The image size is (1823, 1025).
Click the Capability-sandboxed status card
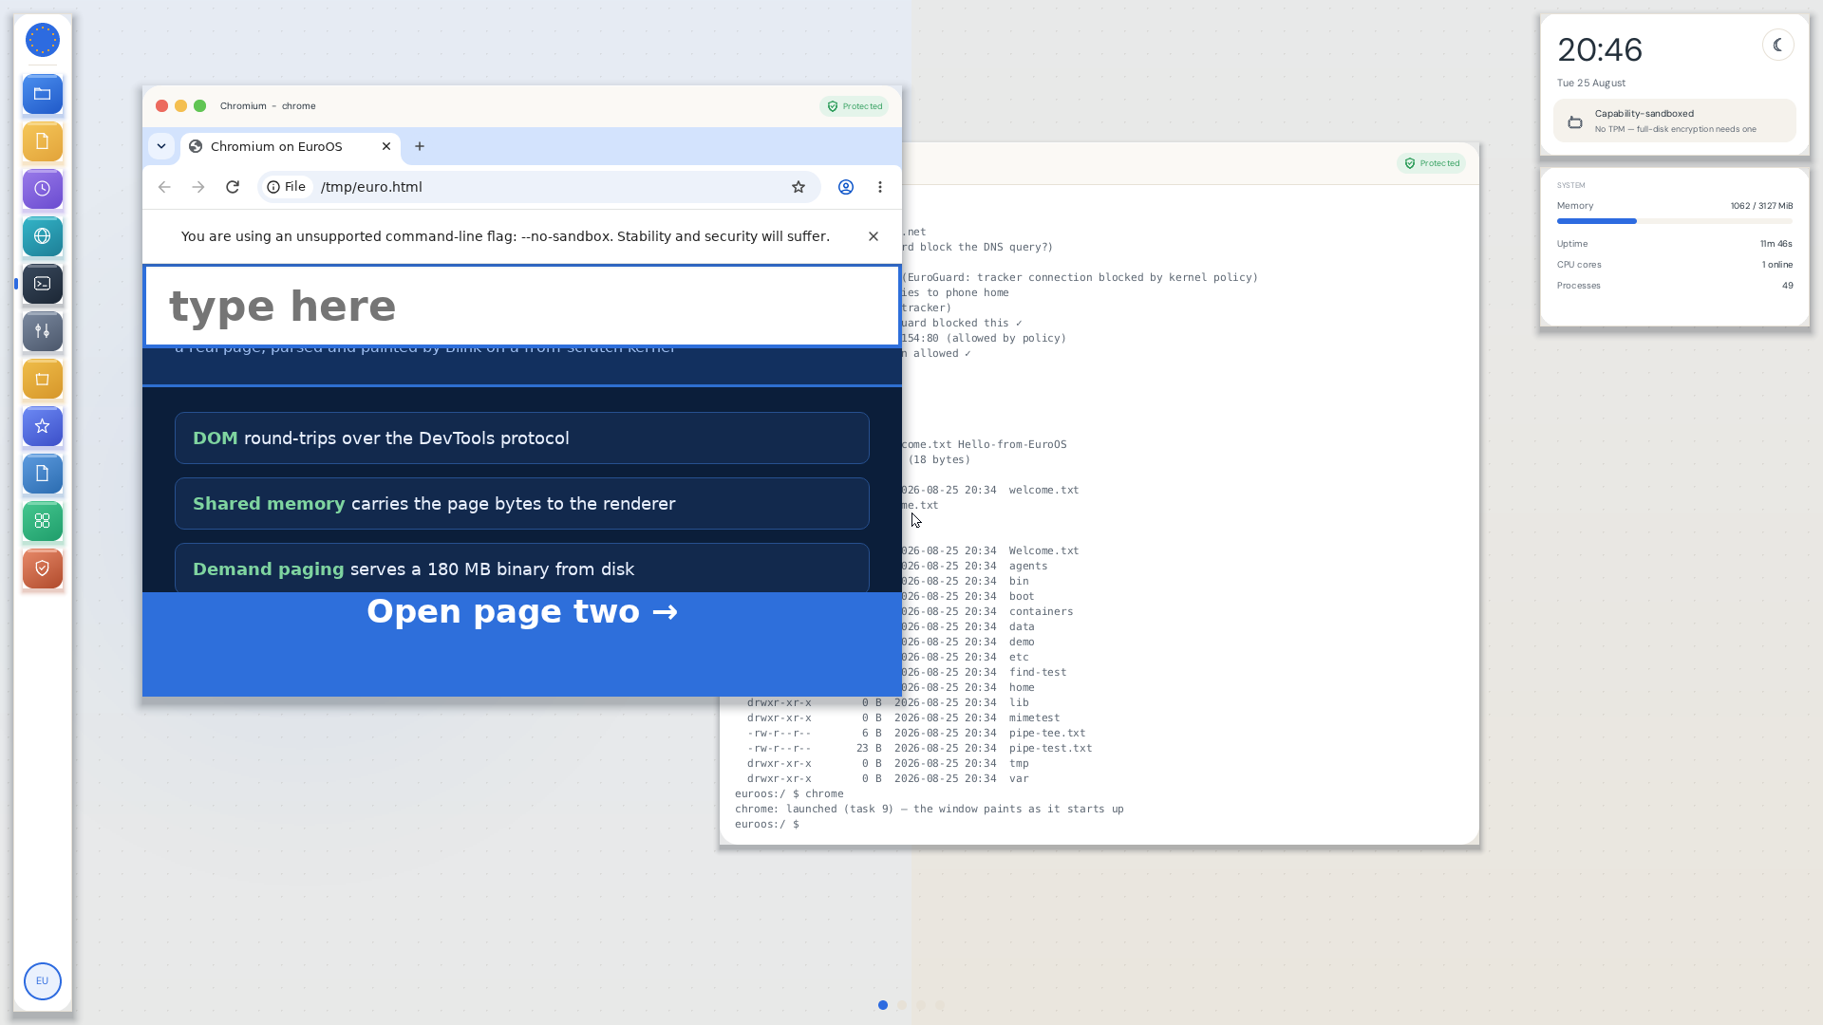click(x=1675, y=121)
